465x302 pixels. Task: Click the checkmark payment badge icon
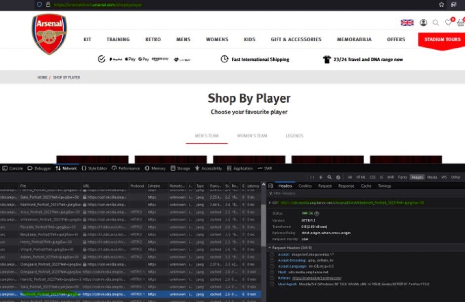coord(101,59)
